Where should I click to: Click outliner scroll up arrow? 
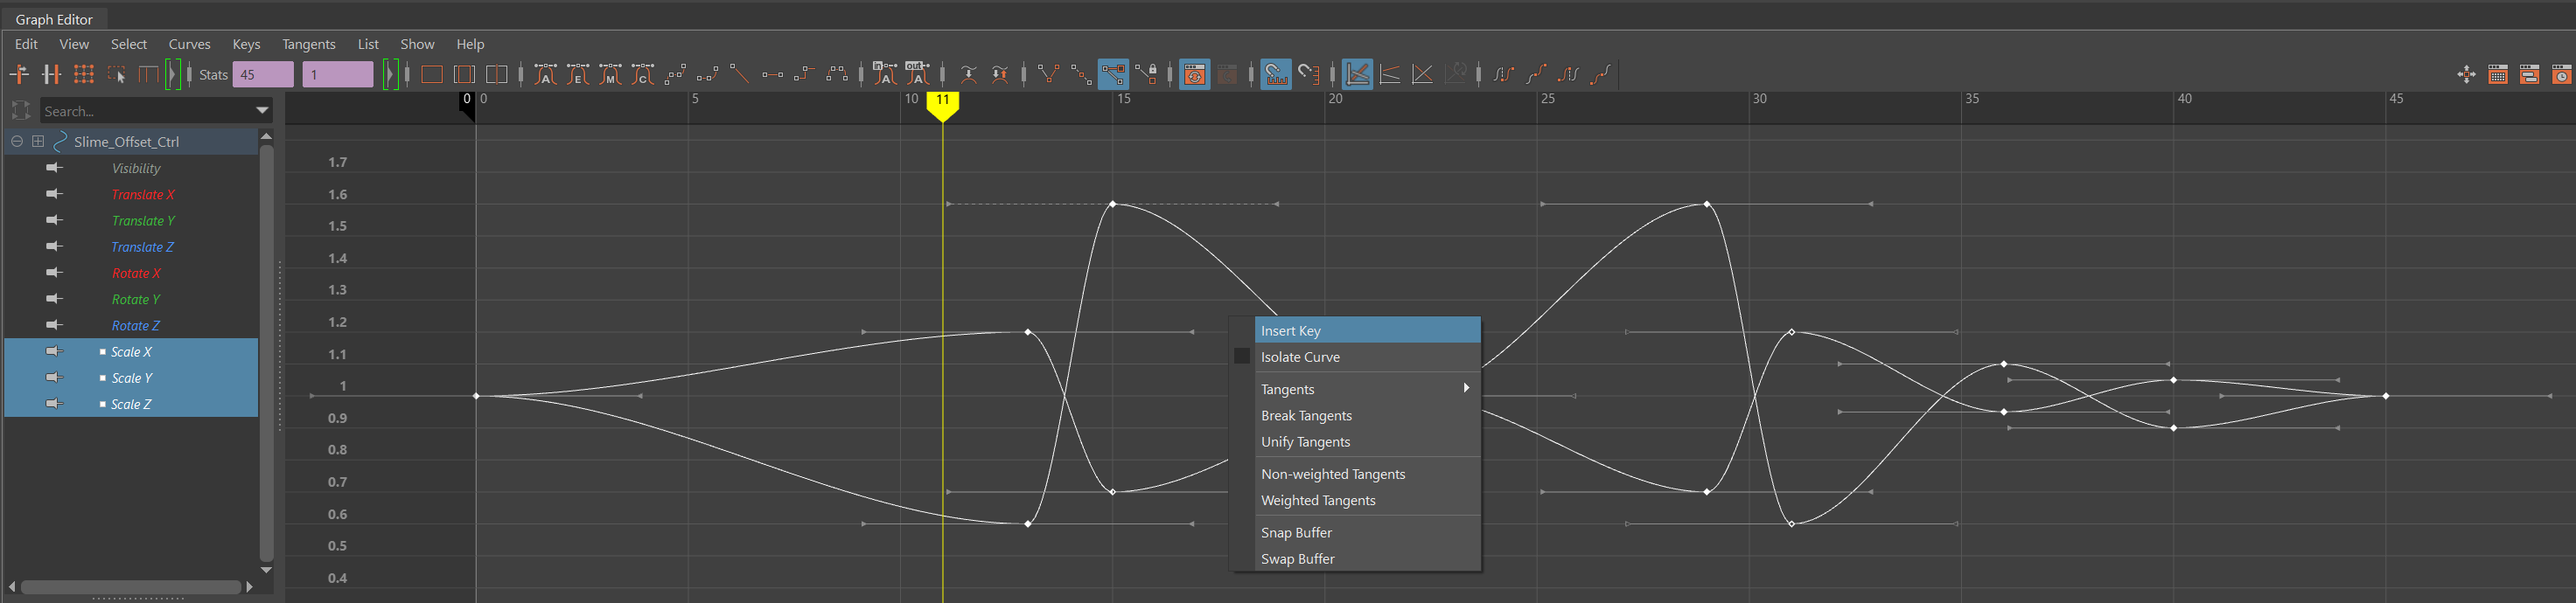click(x=266, y=135)
